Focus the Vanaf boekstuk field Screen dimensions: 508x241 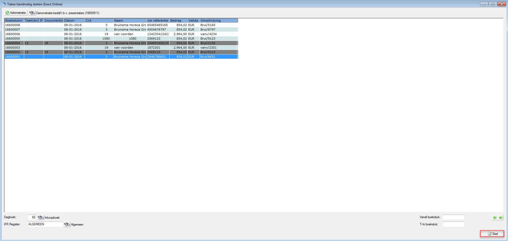click(x=454, y=217)
